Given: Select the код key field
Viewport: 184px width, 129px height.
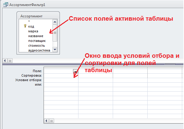Looking at the screenshot, I should (31, 26).
